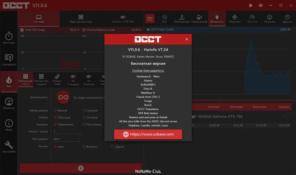The image size is (296, 175).
Task: Filter sensors by Напряжение
Action: (x=199, y=19)
